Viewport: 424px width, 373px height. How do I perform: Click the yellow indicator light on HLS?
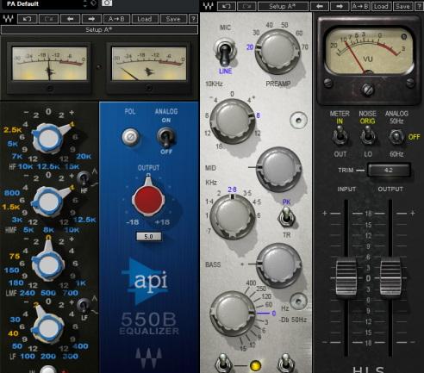pos(255,365)
